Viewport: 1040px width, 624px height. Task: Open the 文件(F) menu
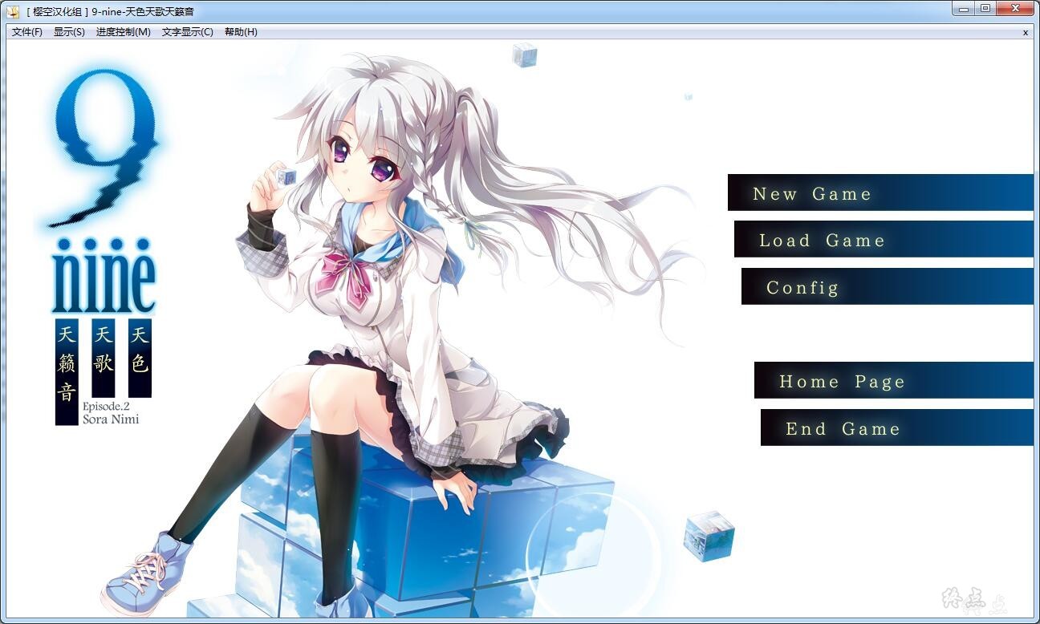coord(27,32)
